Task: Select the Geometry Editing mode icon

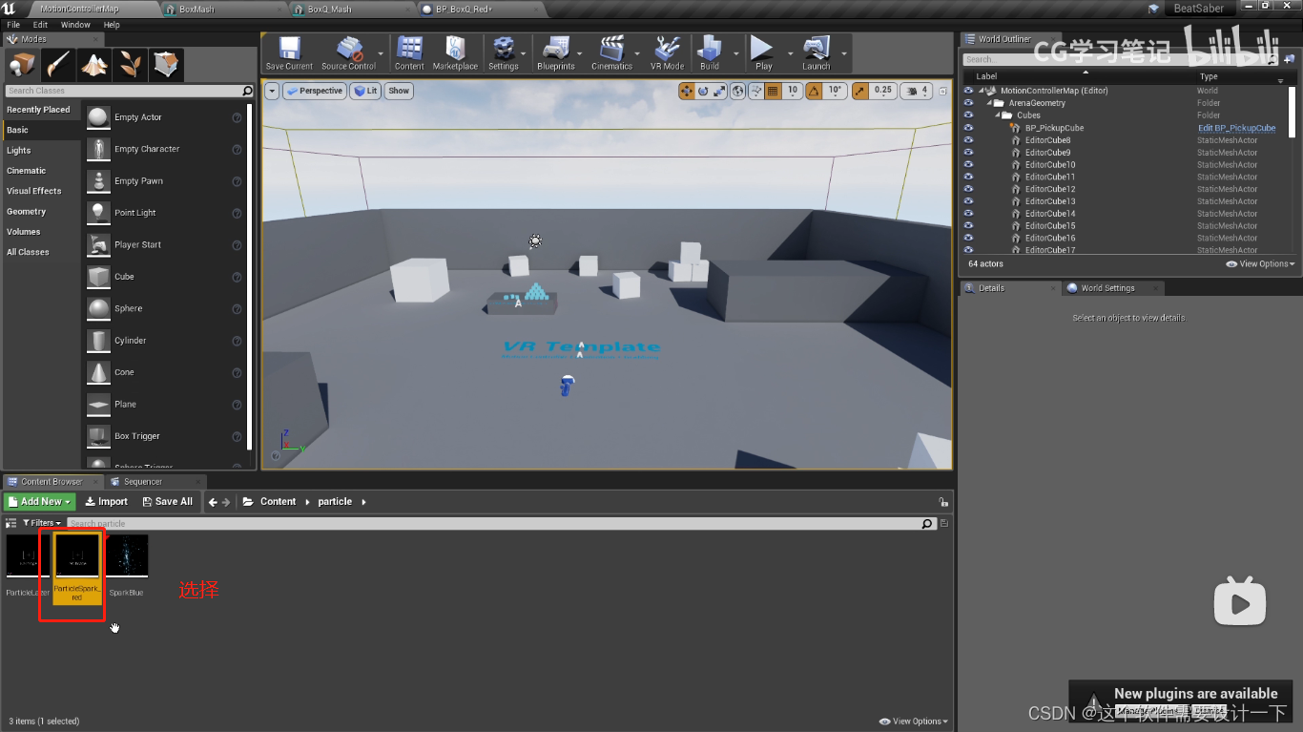Action: click(166, 65)
